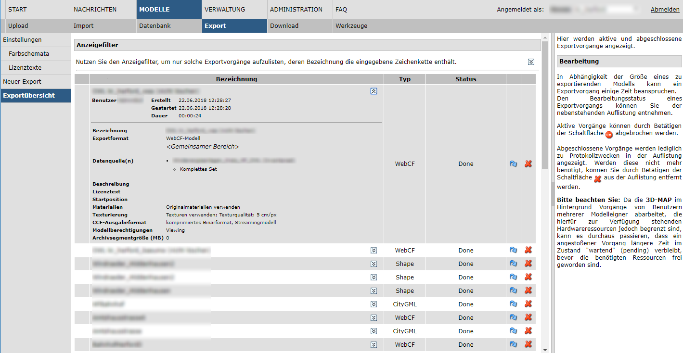683x353 pixels.
Task: Expand details of the last WebCF row
Action: [x=374, y=345]
